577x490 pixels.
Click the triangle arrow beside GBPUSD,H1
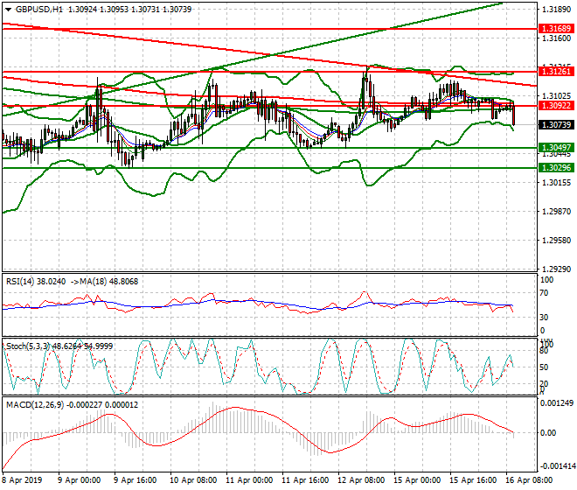[7, 8]
